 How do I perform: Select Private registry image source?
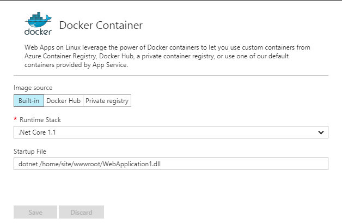click(107, 101)
